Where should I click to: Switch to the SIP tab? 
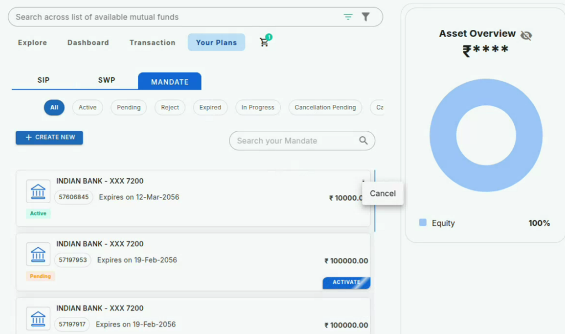click(44, 80)
